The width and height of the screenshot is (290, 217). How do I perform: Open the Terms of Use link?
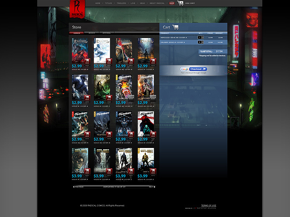(x=209, y=205)
